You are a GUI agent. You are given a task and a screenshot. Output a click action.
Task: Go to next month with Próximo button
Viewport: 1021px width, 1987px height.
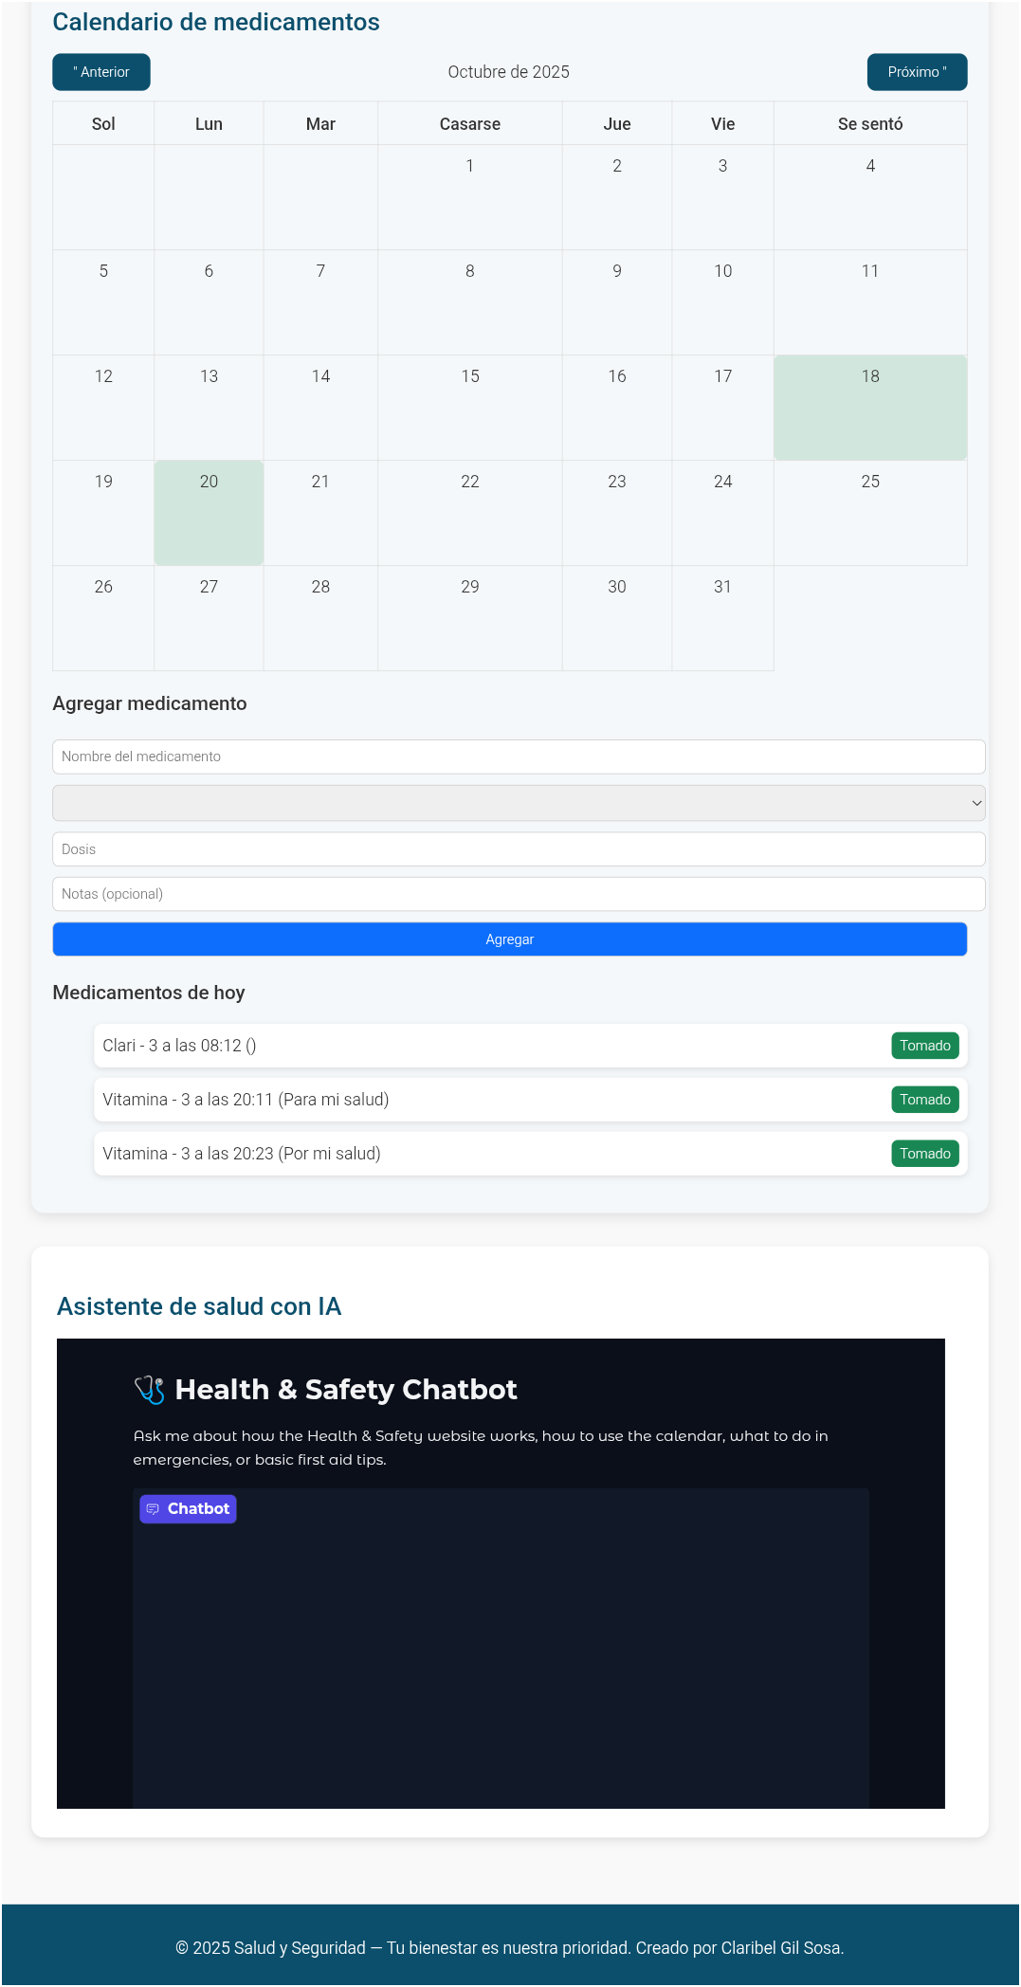(917, 72)
